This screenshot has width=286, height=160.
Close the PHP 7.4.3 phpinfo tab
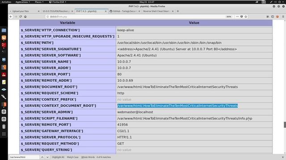coord(105,11)
